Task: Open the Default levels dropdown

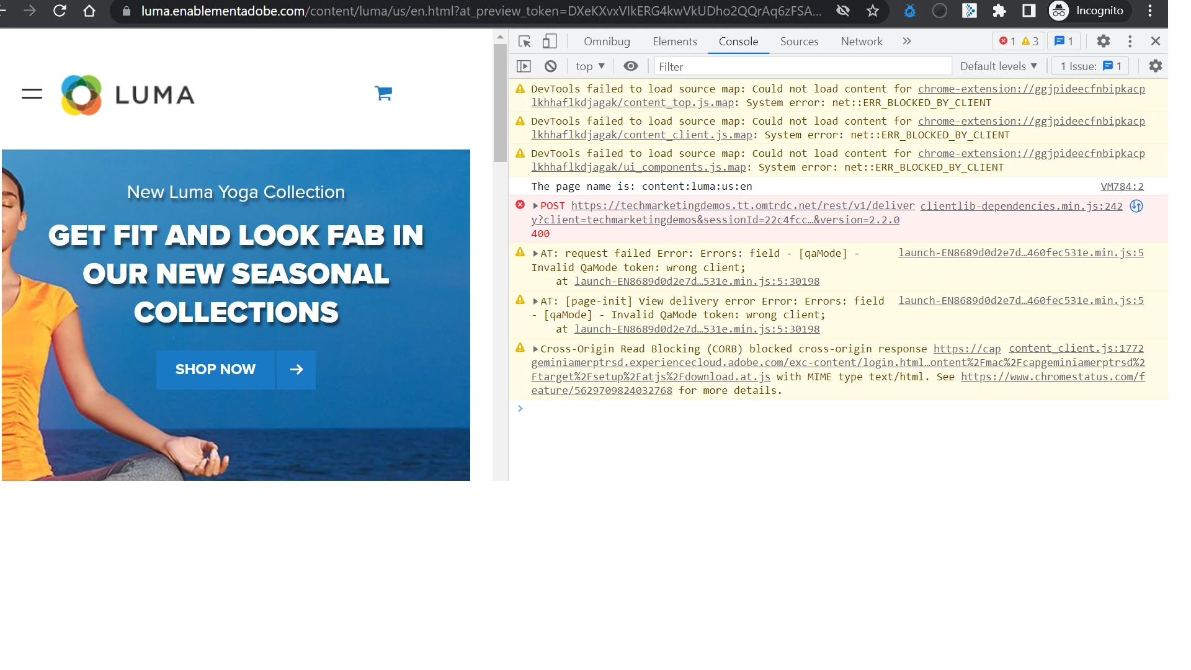Action: coord(998,66)
